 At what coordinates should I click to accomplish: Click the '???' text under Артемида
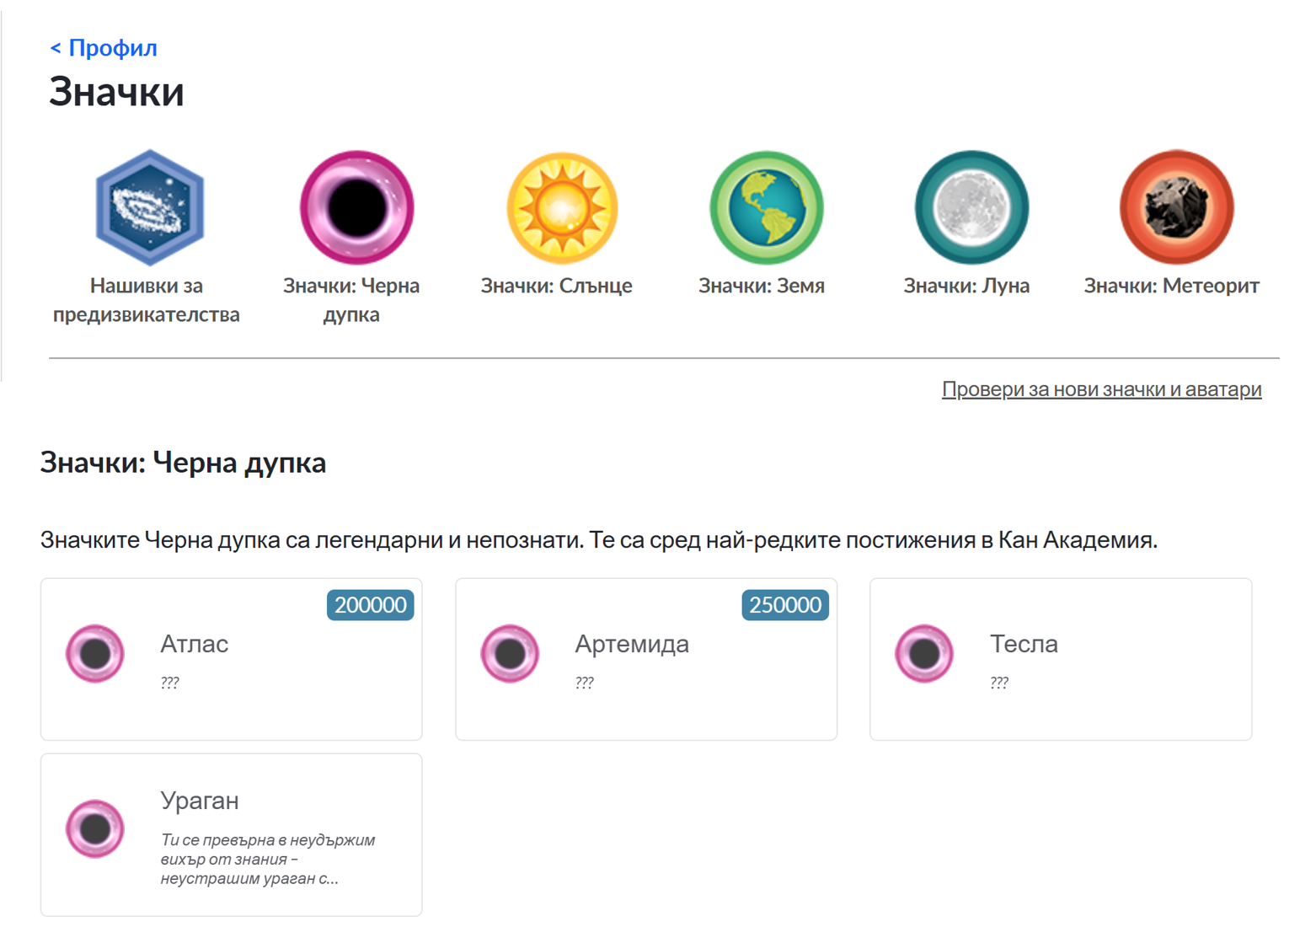point(584,683)
